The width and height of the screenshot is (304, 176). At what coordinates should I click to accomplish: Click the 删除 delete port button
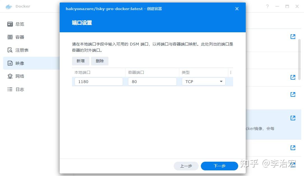100,61
